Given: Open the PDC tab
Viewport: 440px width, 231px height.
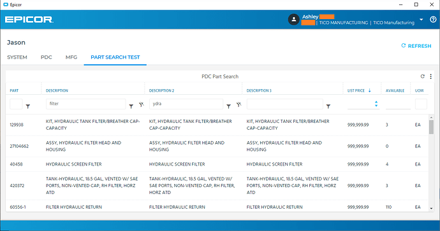Looking at the screenshot, I should point(47,57).
